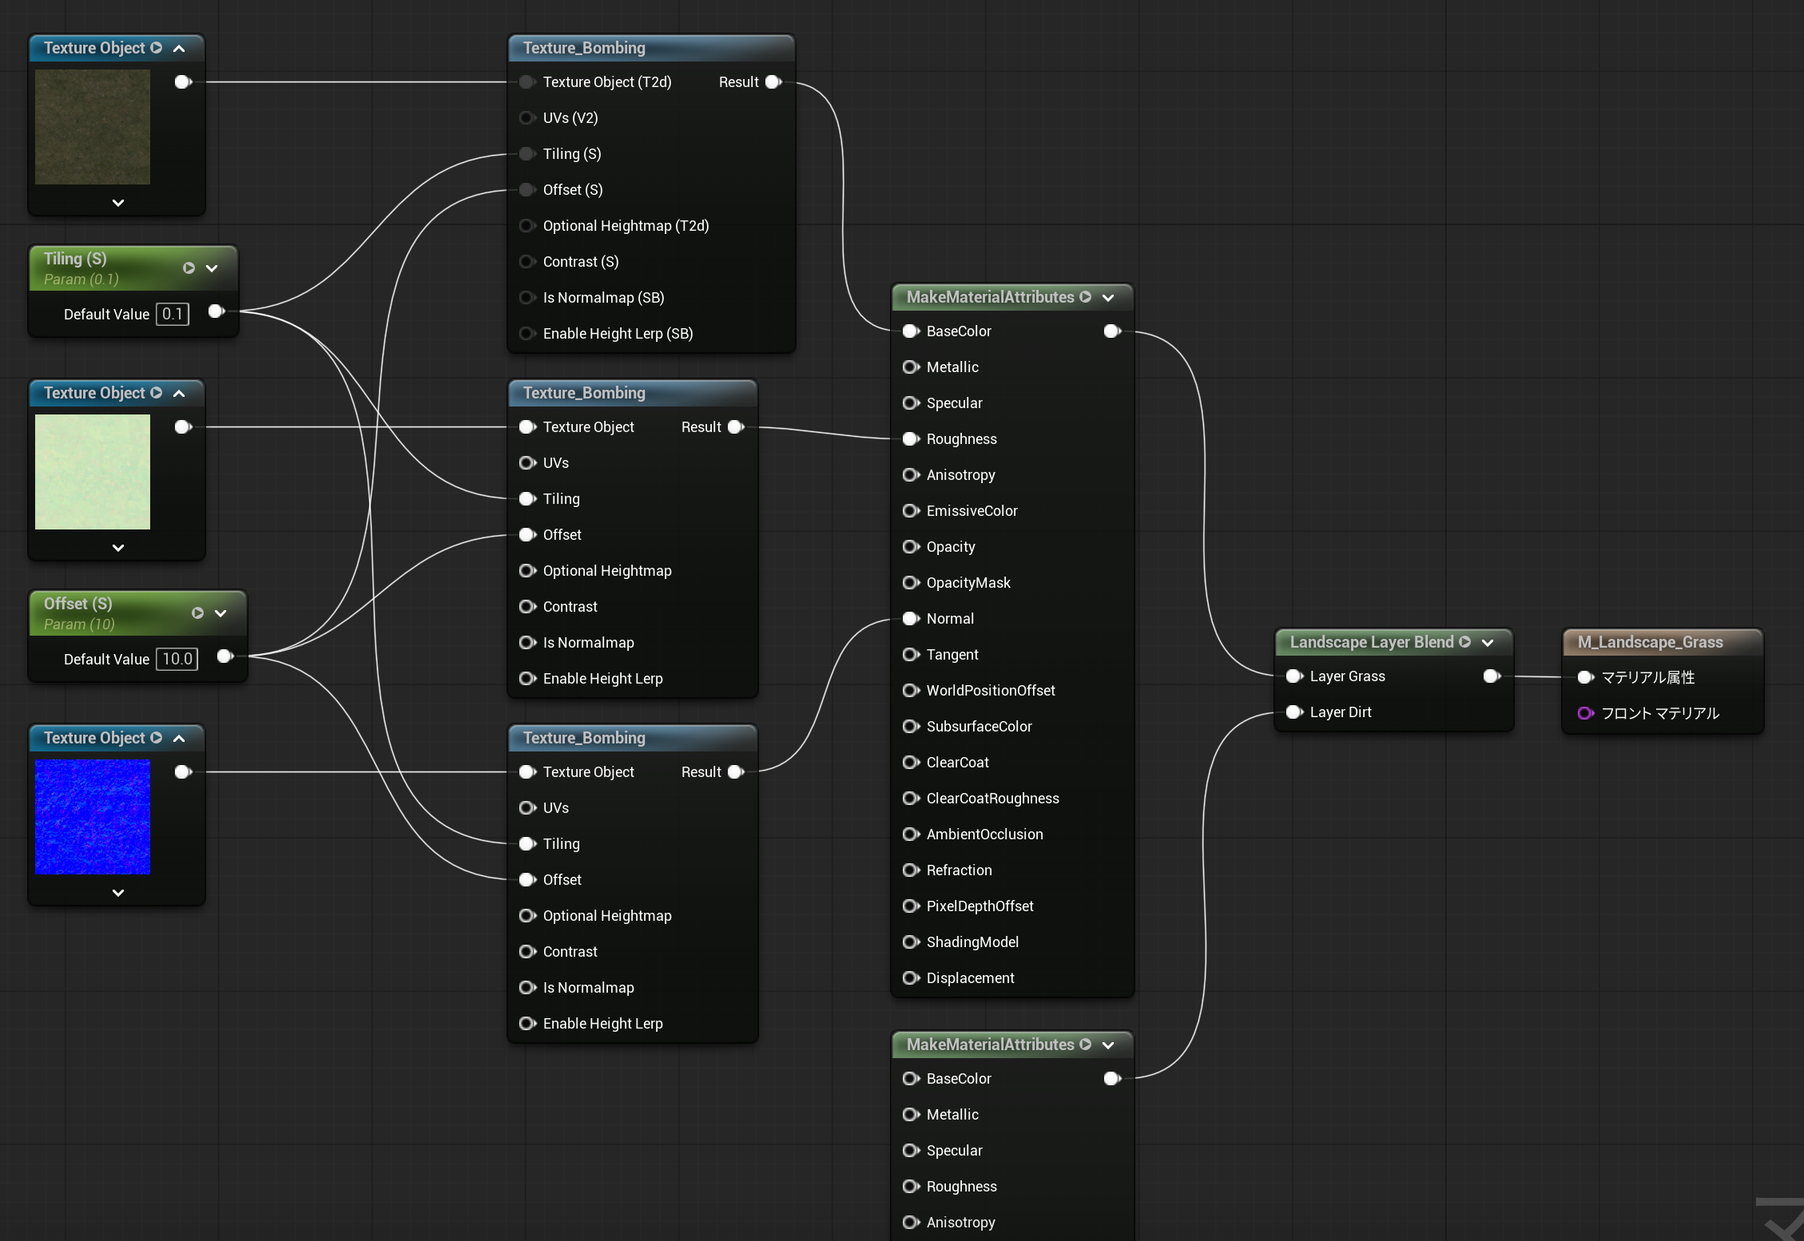Click the Offset (S) param output pin

click(x=225, y=656)
